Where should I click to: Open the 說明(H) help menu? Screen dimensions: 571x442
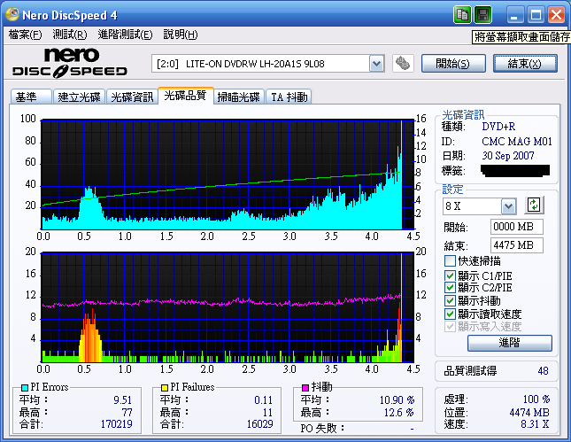[x=181, y=35]
